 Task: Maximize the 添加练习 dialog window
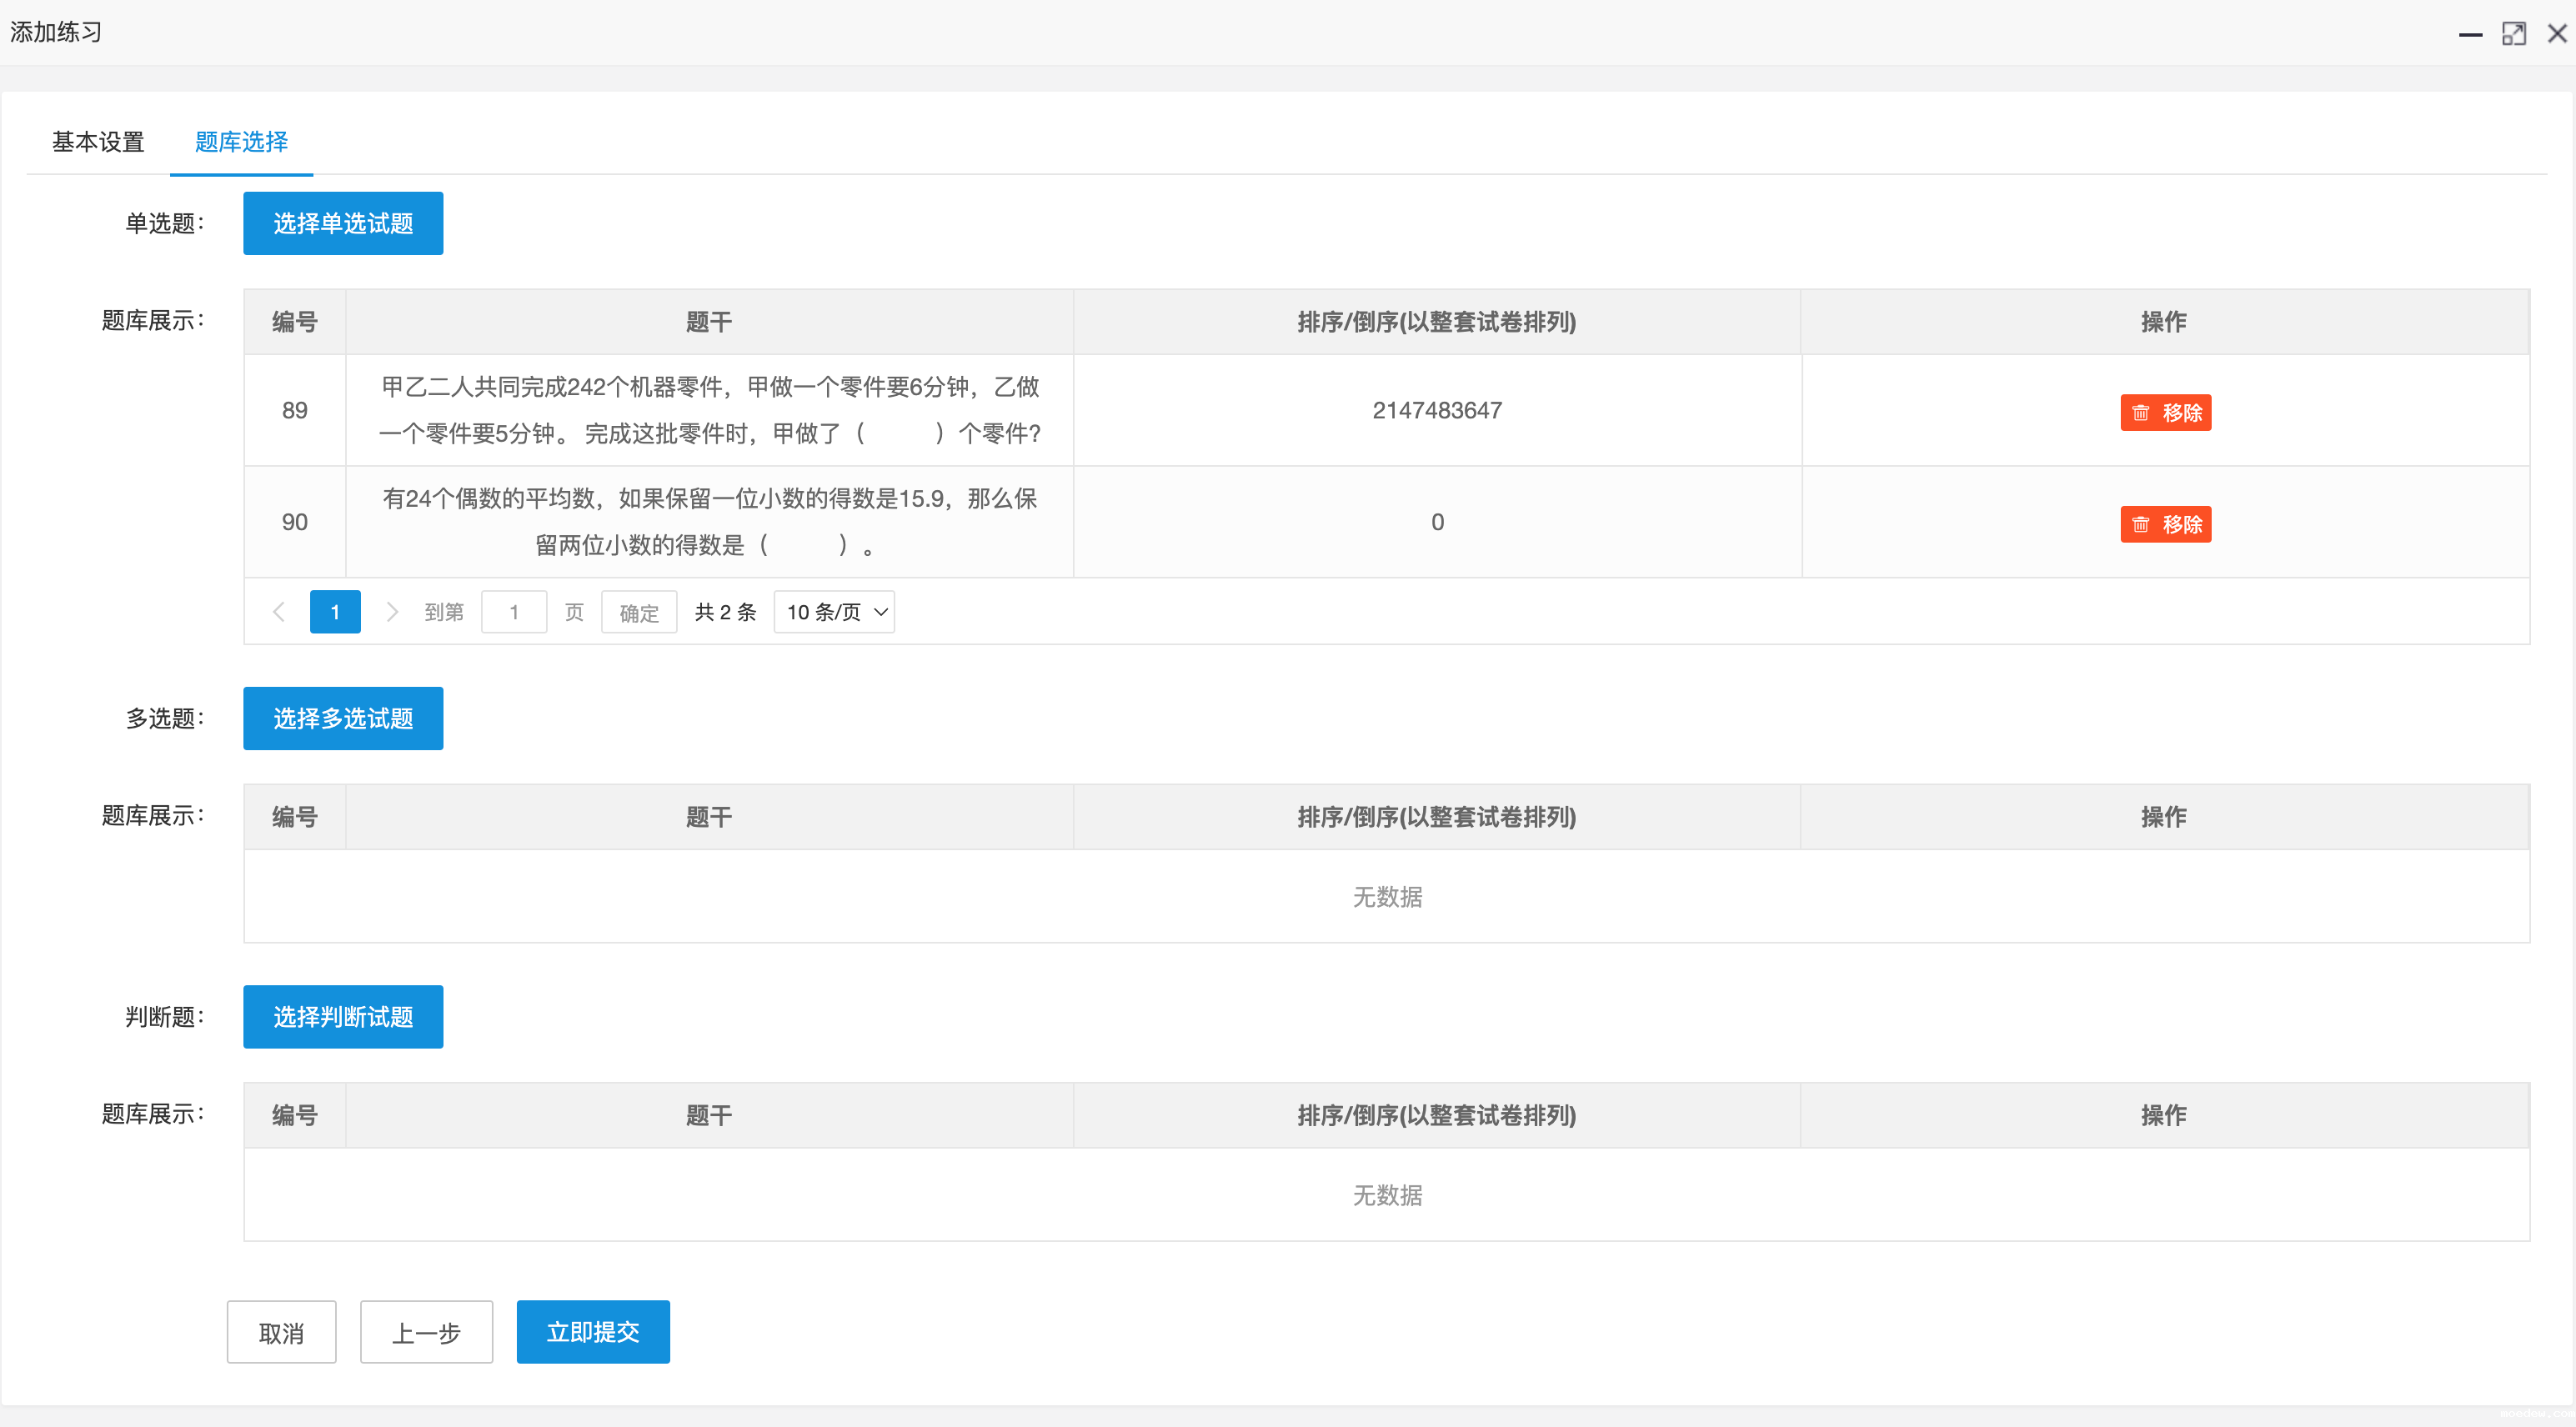2514,34
